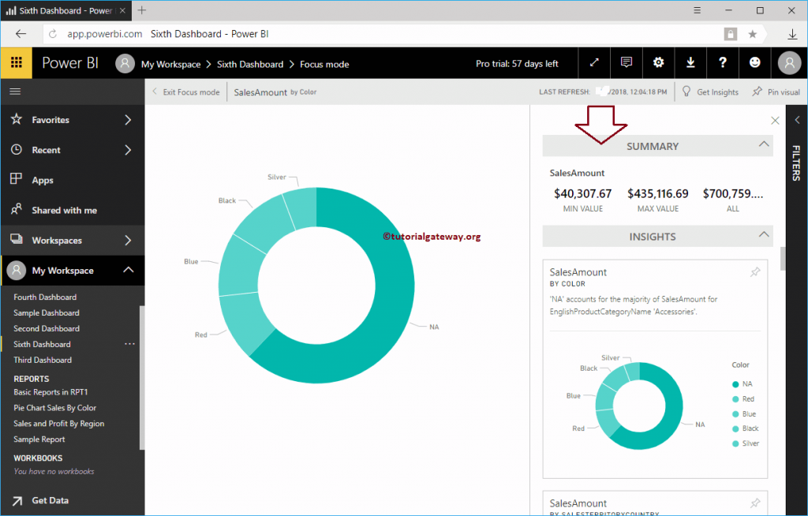Collapse the SUMMARY section
Viewport: 808px width, 516px height.
pos(764,145)
